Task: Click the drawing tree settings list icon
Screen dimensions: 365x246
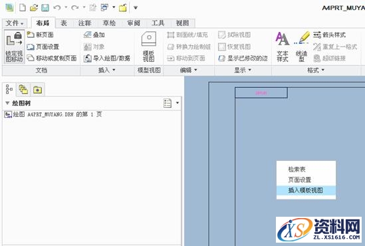Action: point(168,103)
